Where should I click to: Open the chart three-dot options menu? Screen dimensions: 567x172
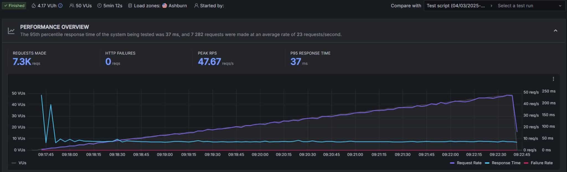point(553,79)
